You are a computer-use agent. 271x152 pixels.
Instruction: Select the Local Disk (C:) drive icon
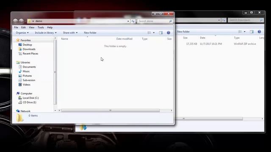20,98
